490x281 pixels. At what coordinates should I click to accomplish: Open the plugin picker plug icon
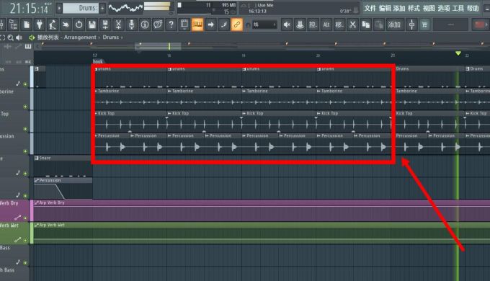pos(40,24)
